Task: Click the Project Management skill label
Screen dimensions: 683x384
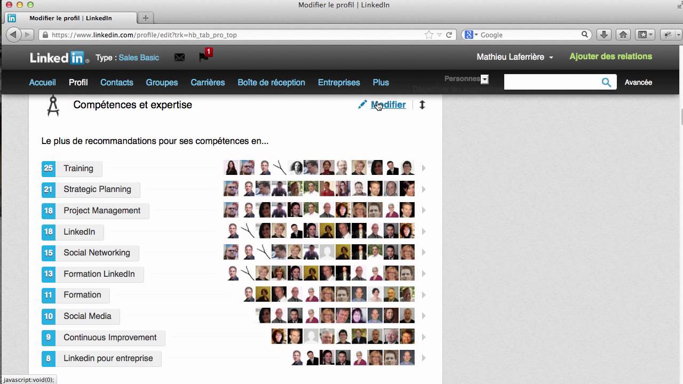Action: (x=102, y=211)
